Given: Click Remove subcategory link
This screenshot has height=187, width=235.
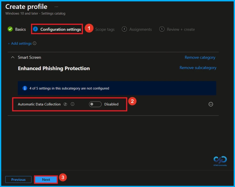Looking at the screenshot, I should [198, 68].
